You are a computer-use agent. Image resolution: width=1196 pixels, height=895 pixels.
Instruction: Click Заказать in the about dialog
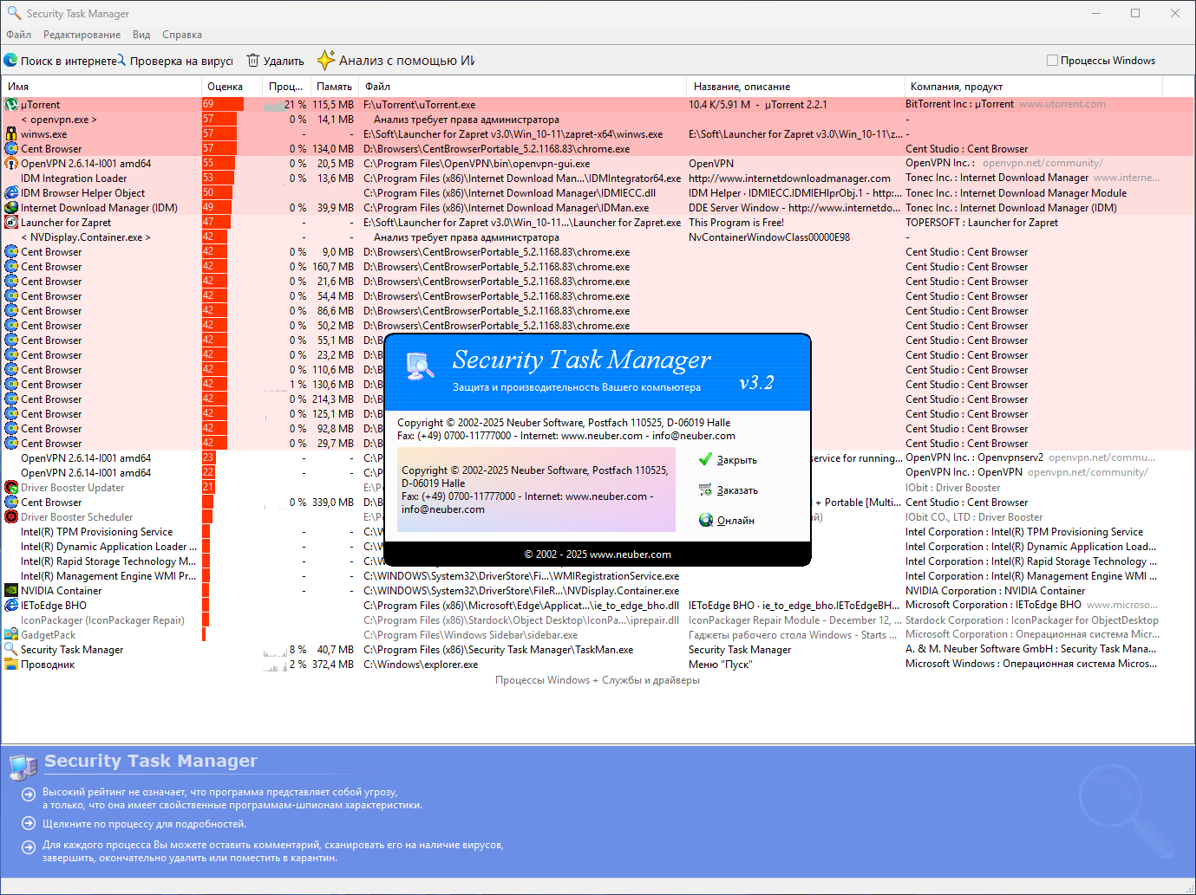coord(737,490)
